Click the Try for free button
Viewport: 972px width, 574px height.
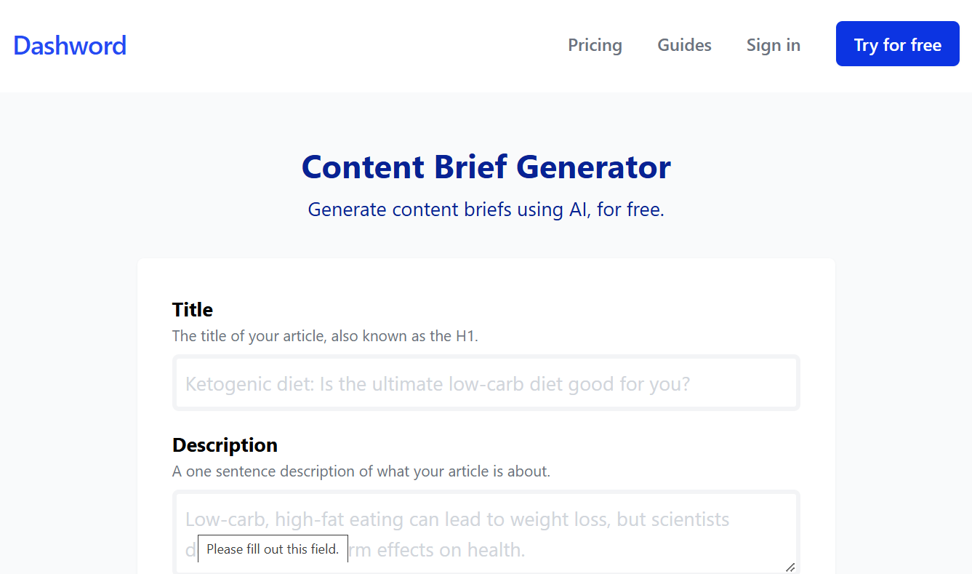(897, 44)
